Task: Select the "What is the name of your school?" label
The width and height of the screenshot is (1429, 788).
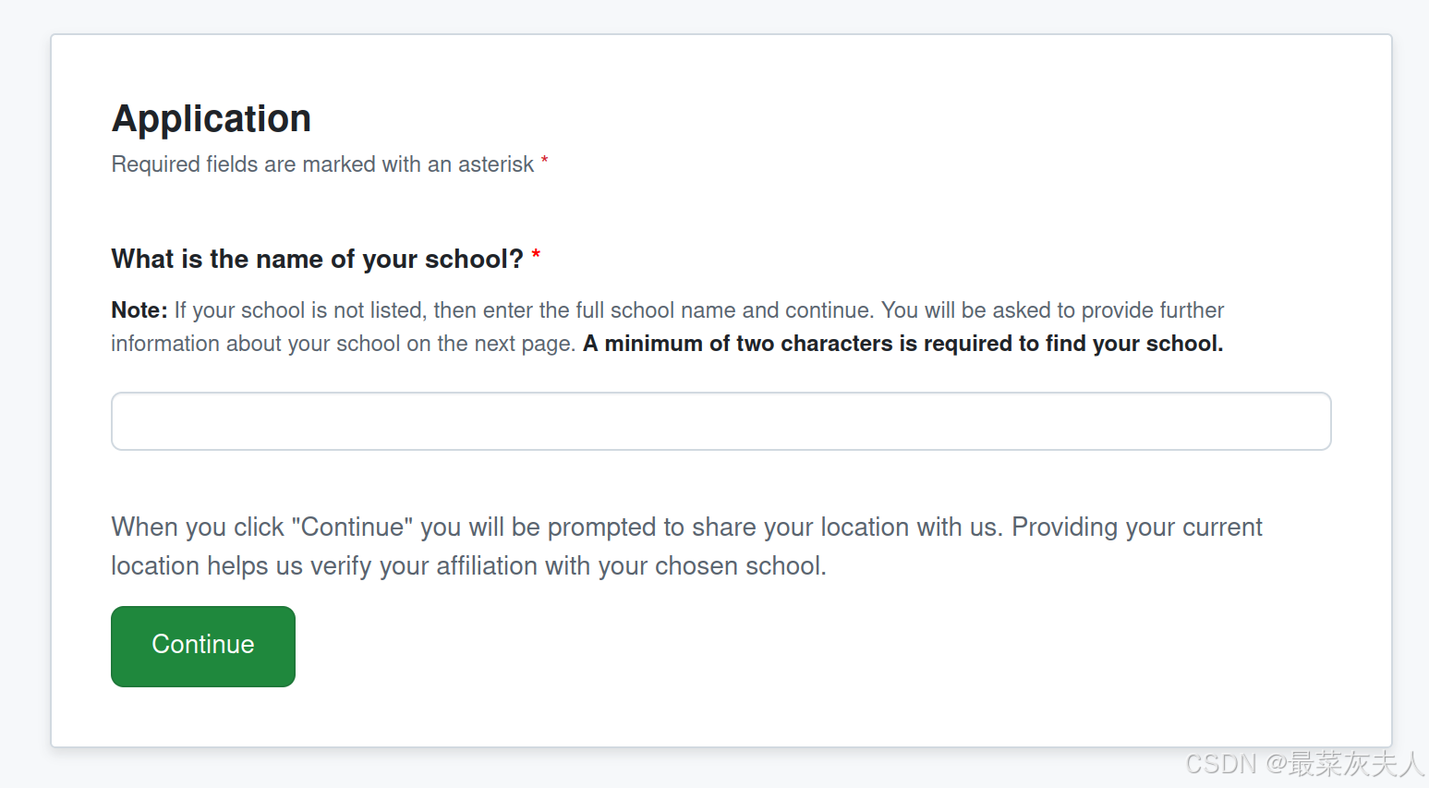Action: click(x=317, y=260)
